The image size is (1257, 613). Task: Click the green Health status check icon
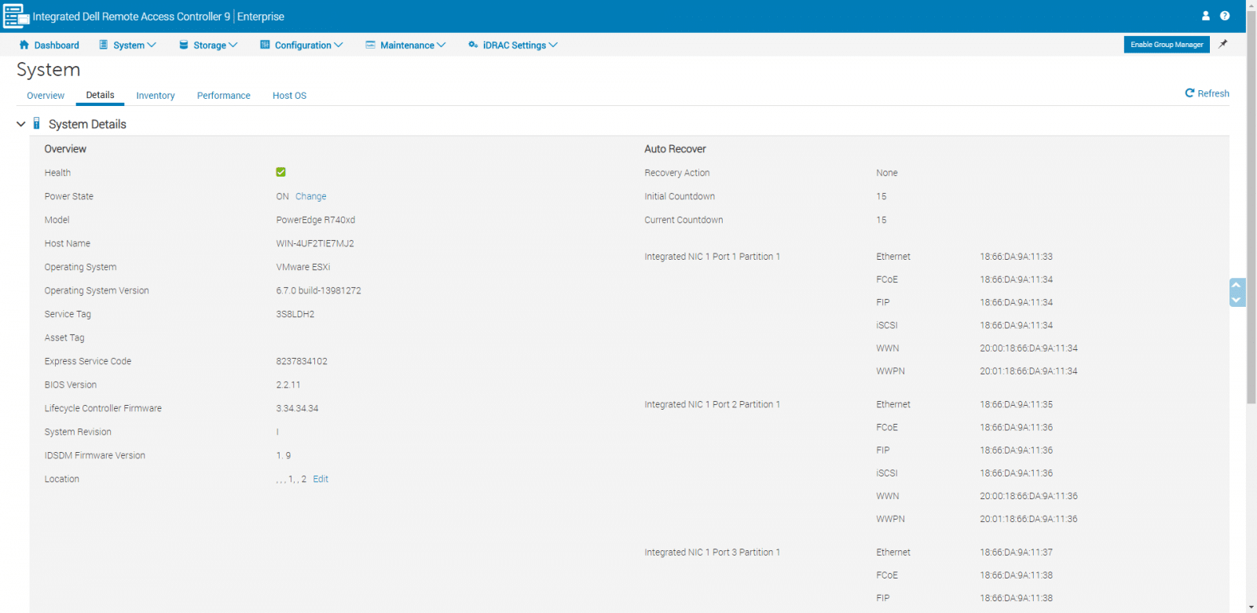(280, 172)
